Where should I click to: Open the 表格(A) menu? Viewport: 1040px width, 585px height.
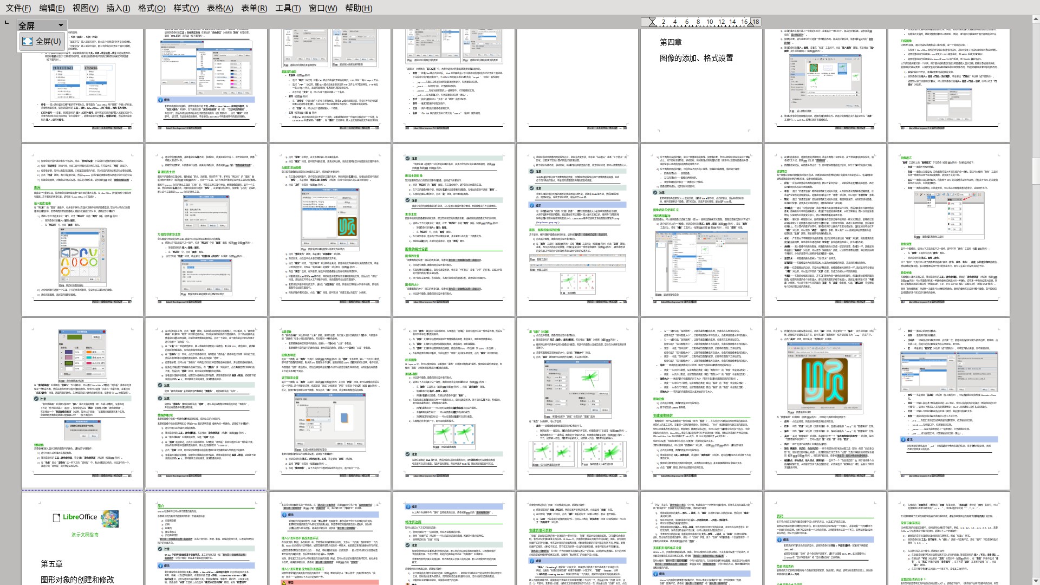tap(219, 8)
